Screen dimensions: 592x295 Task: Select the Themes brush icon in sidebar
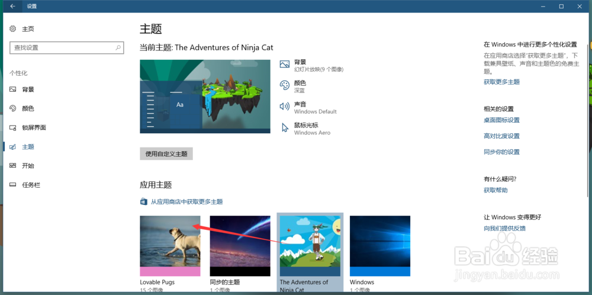point(13,146)
